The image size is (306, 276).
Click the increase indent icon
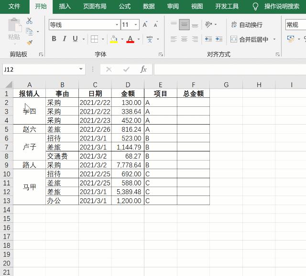(219, 39)
